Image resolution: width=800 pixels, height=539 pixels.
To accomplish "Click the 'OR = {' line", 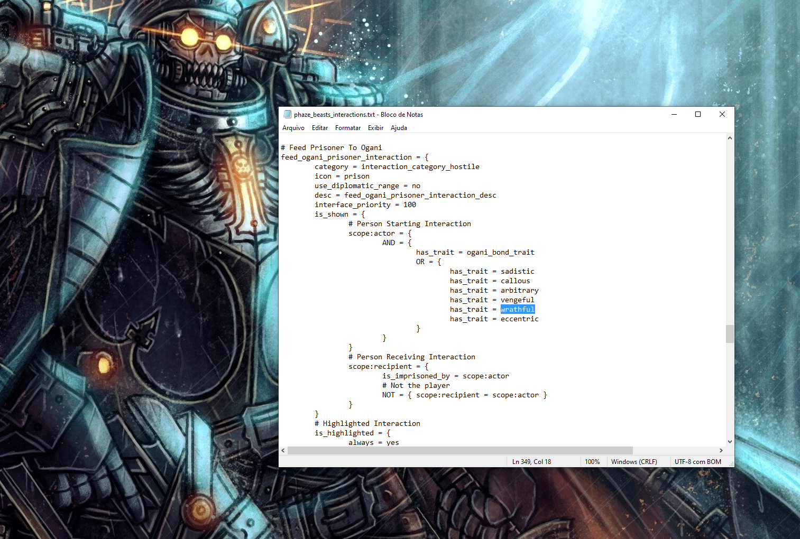I will [x=429, y=262].
